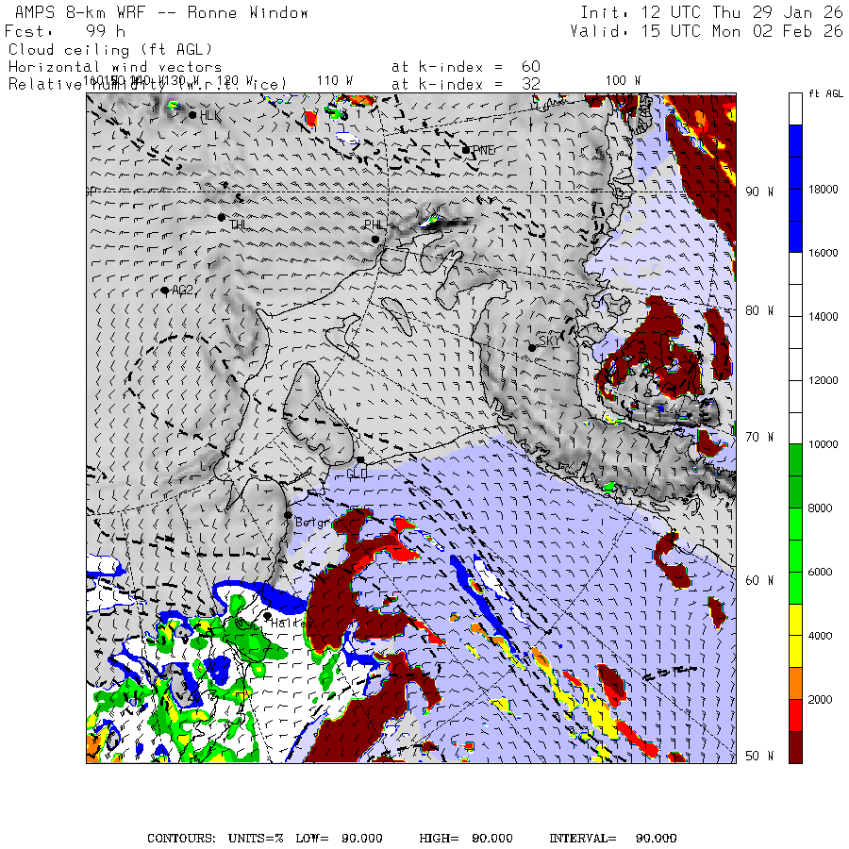The image size is (849, 849).
Task: Click the 12000 color scale value
Action: click(x=823, y=380)
